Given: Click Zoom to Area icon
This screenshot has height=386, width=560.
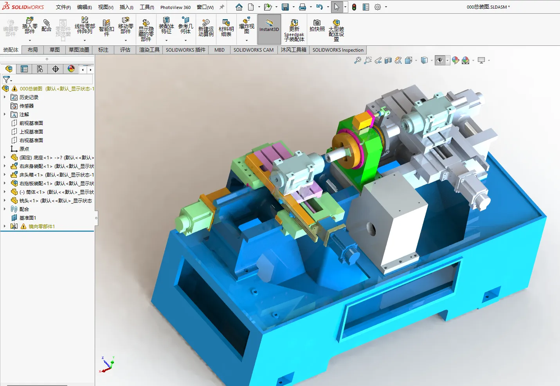Looking at the screenshot, I should pos(367,60).
